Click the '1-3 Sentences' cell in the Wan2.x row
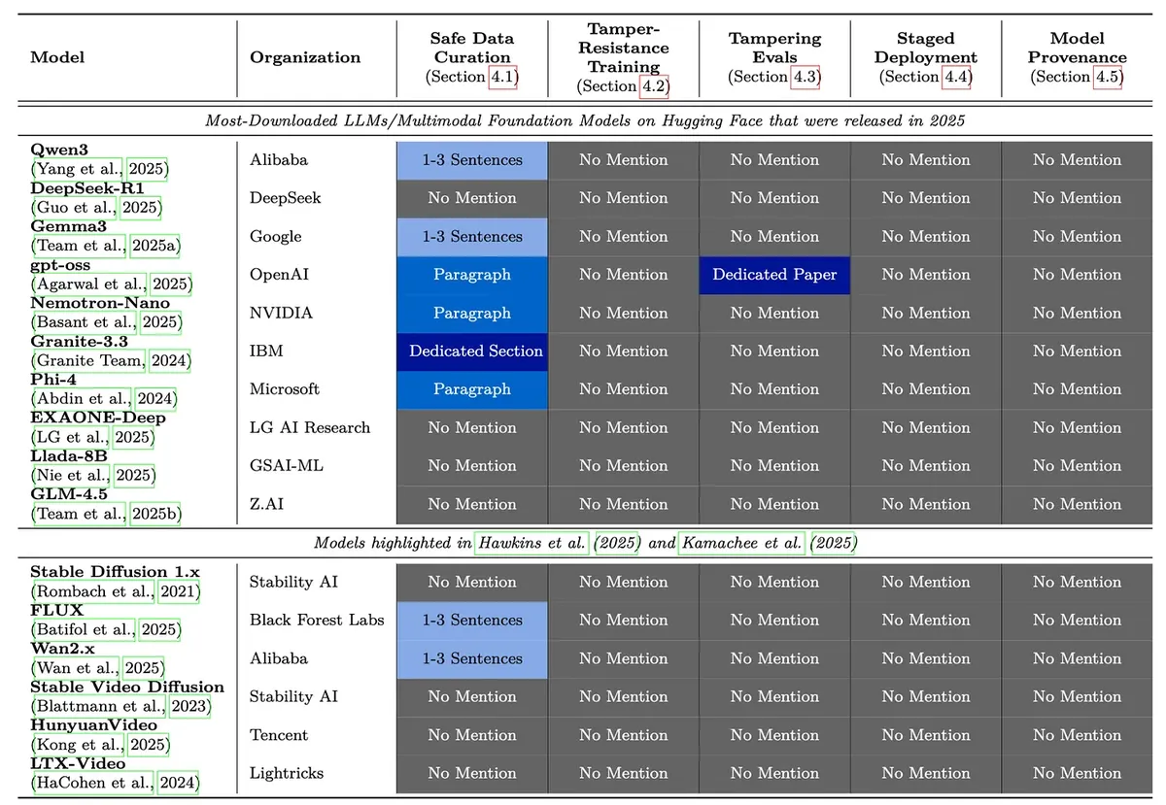The image size is (1166, 805). tap(472, 658)
